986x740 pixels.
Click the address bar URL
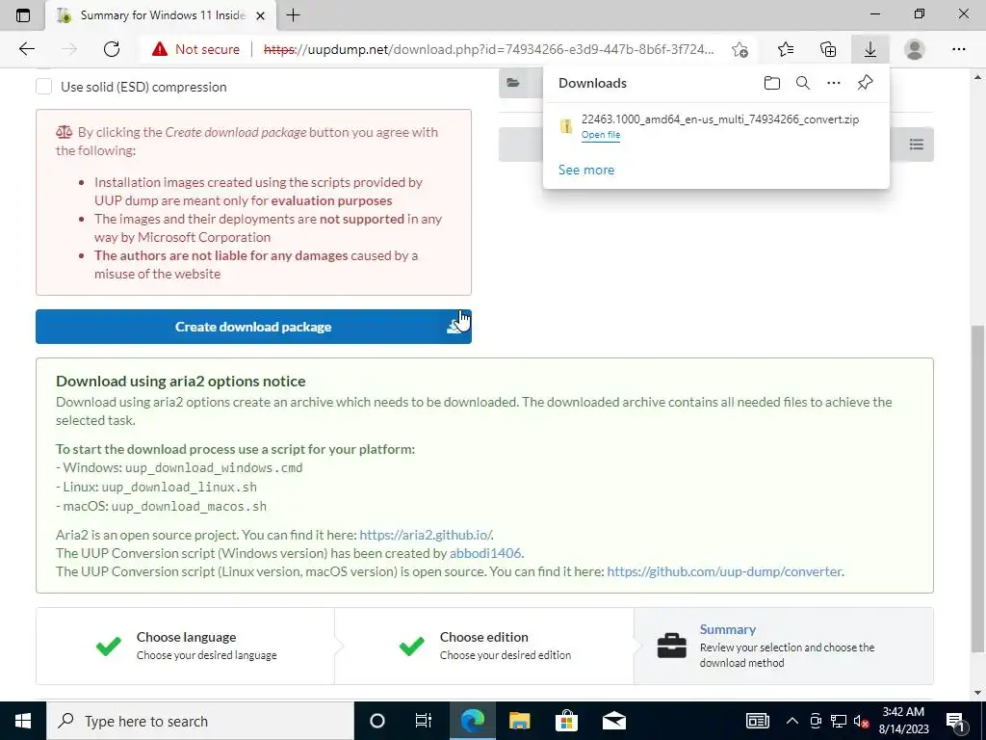[x=489, y=49]
